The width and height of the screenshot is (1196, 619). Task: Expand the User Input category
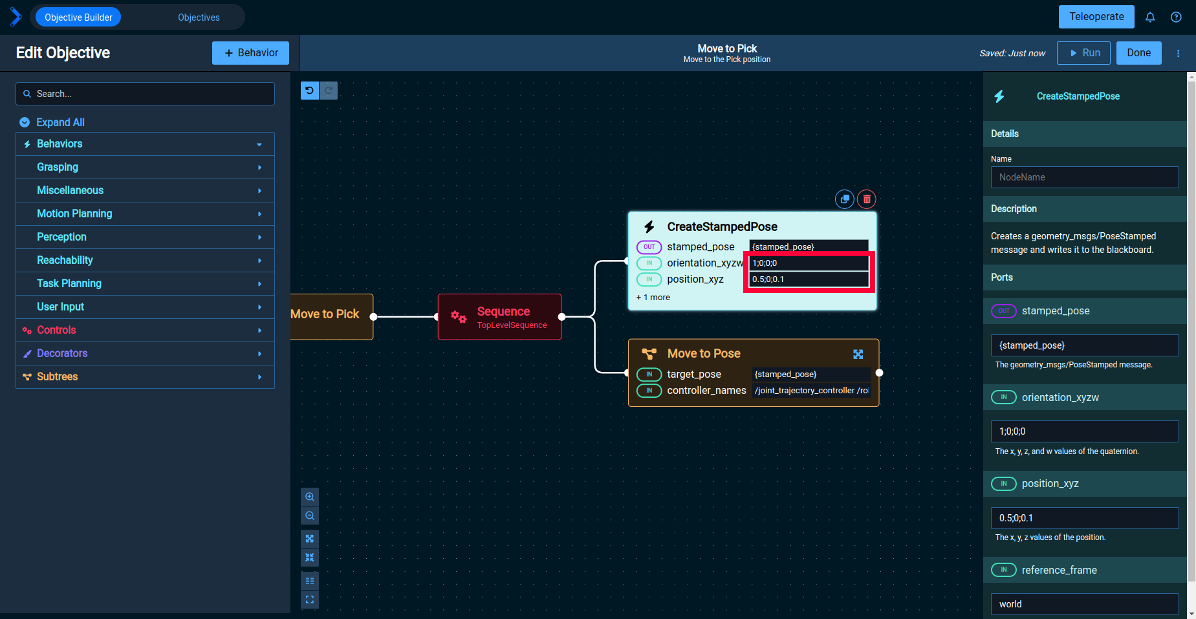[x=145, y=307]
